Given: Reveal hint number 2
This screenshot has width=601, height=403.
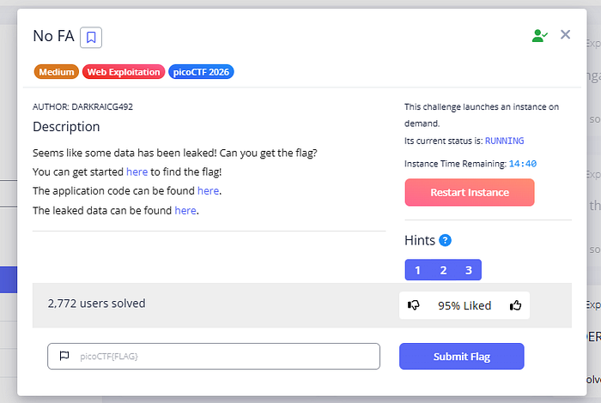Looking at the screenshot, I should pos(443,270).
